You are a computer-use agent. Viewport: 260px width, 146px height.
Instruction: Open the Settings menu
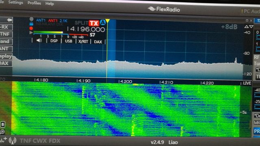pos(15,2)
